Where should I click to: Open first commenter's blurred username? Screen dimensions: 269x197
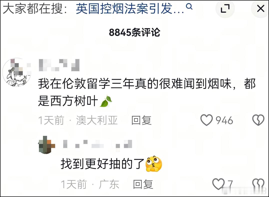click(59, 65)
